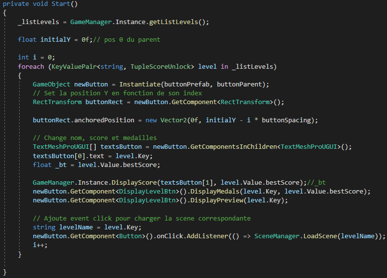Click anchoredPosition property
Screen dimensions: 387x278
pos(104,120)
